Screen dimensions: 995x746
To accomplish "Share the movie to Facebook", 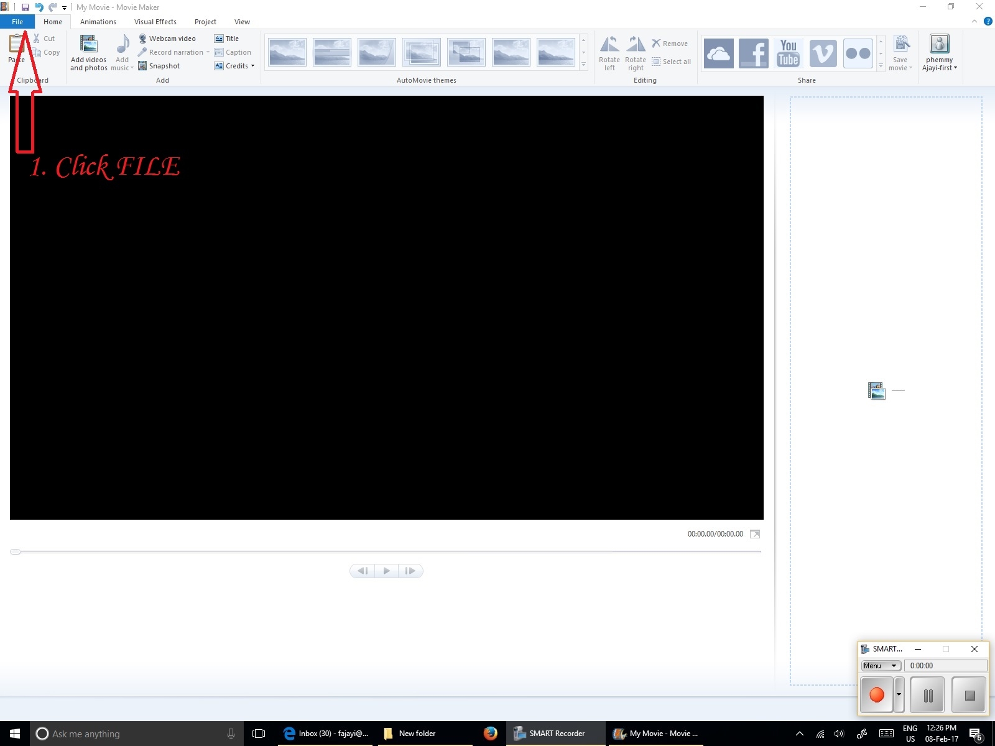I will pyautogui.click(x=753, y=53).
